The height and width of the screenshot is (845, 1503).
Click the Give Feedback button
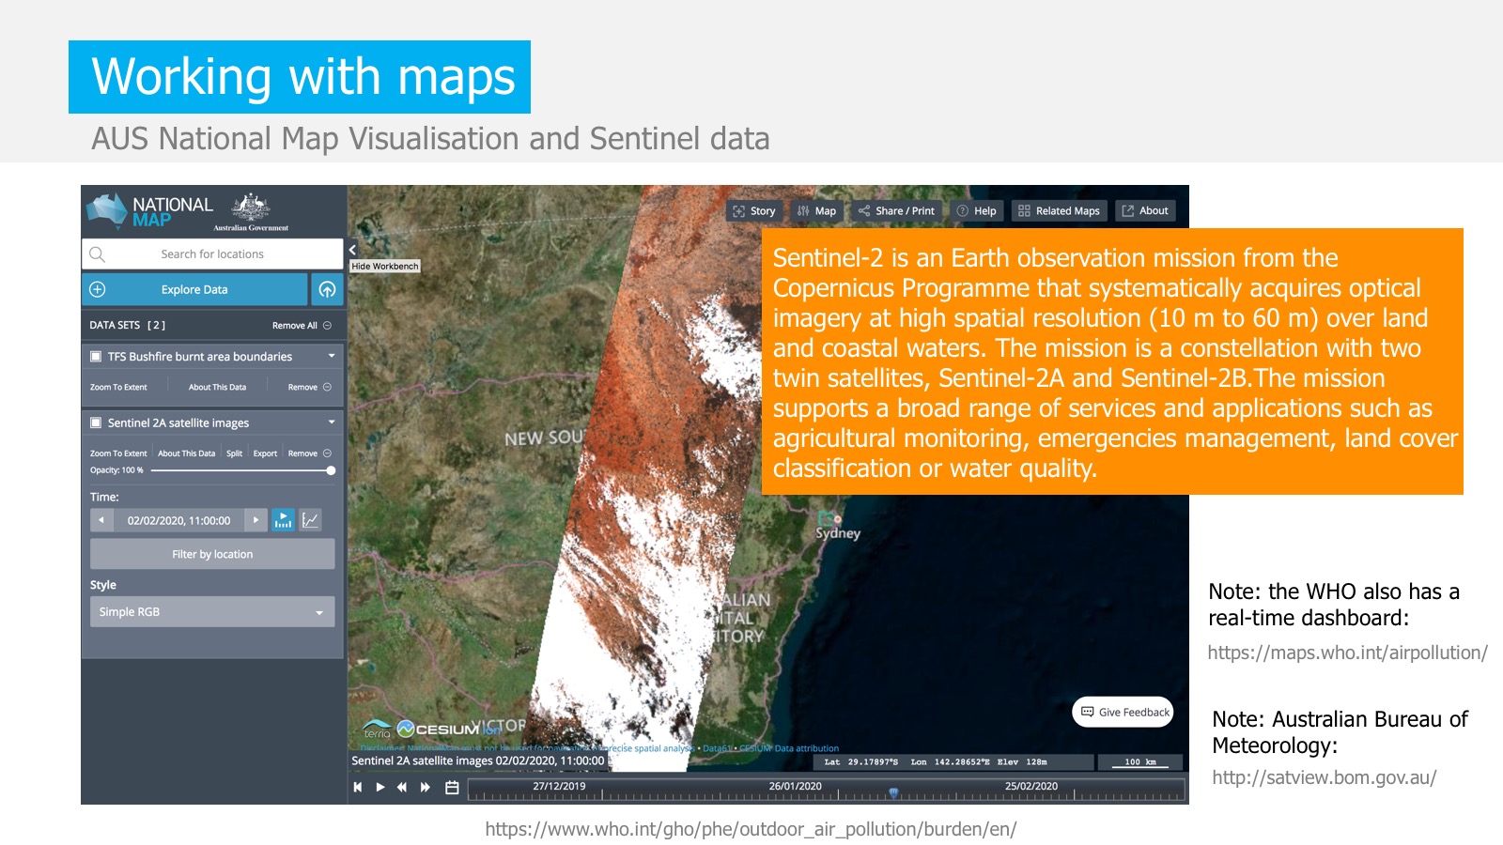(x=1123, y=712)
